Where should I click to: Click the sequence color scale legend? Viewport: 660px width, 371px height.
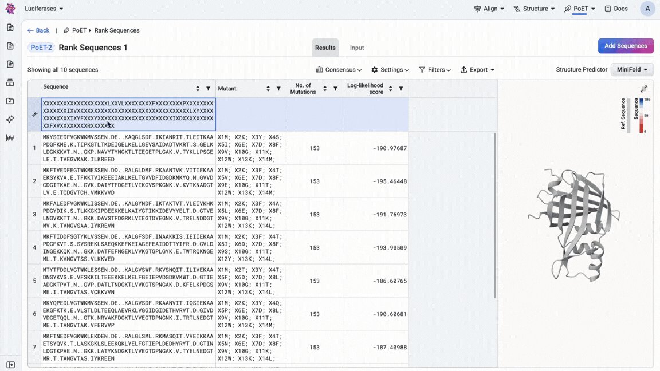[x=642, y=116]
